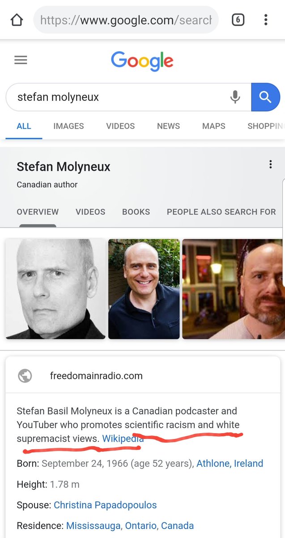
Task: Open the Wikipedia link in description
Action: (x=123, y=439)
